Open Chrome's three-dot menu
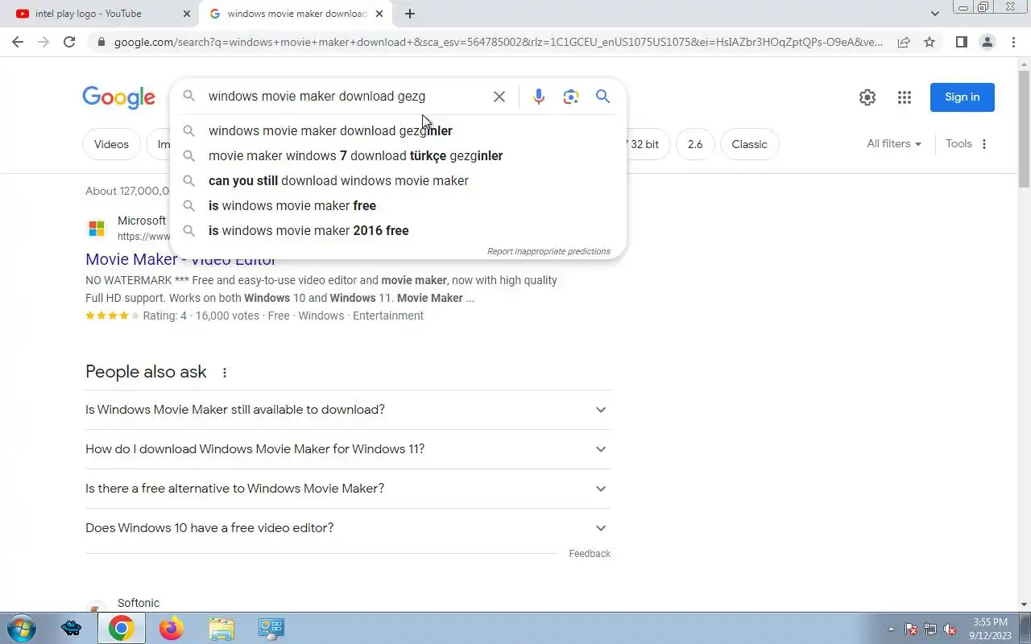Screen dimensions: 1031x644 click(1013, 42)
